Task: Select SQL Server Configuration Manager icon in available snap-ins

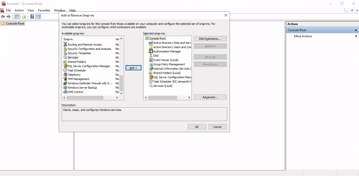Action: click(x=65, y=66)
